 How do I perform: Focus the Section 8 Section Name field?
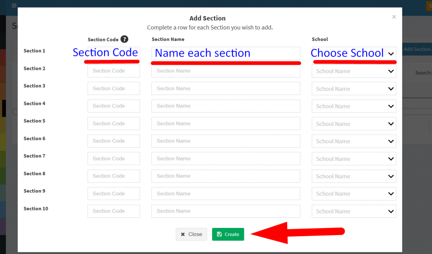[x=226, y=176]
